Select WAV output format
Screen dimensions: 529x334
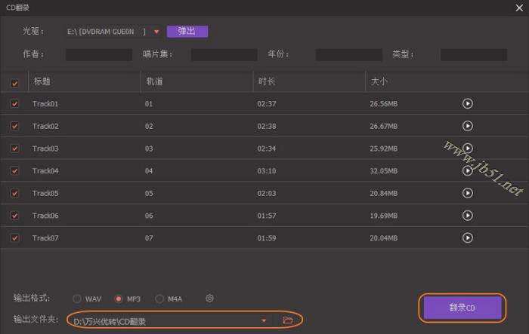77,299
